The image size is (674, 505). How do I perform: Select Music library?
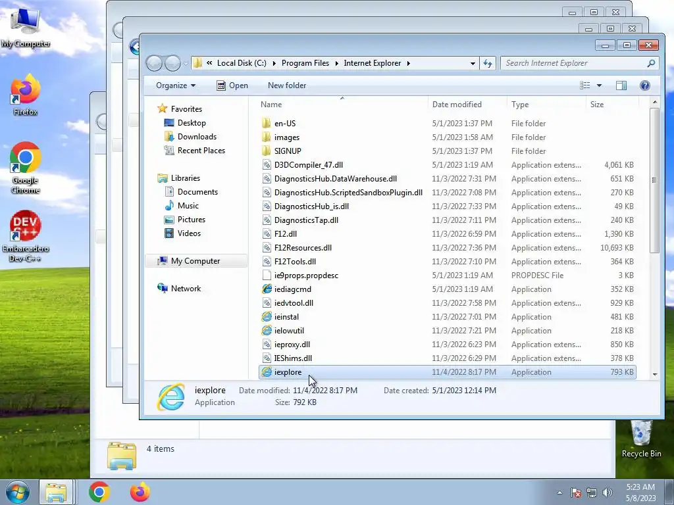click(182, 206)
